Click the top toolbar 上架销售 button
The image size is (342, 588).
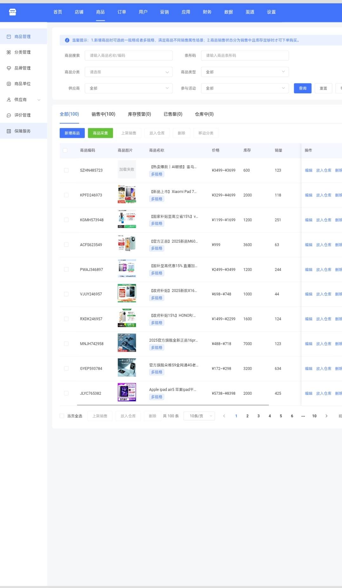129,133
